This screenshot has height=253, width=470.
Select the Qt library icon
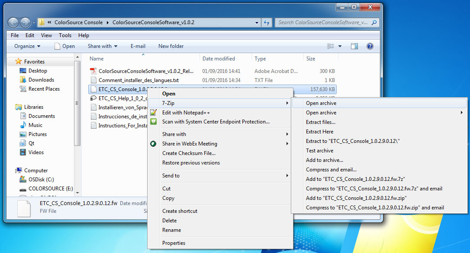click(23, 143)
